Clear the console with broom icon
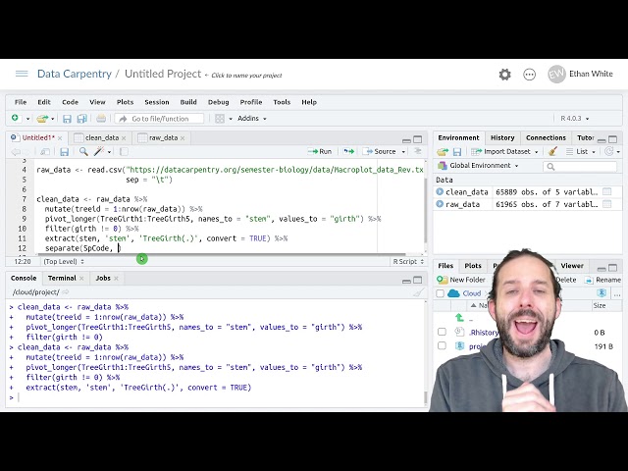This screenshot has width=628, height=471. (x=418, y=292)
